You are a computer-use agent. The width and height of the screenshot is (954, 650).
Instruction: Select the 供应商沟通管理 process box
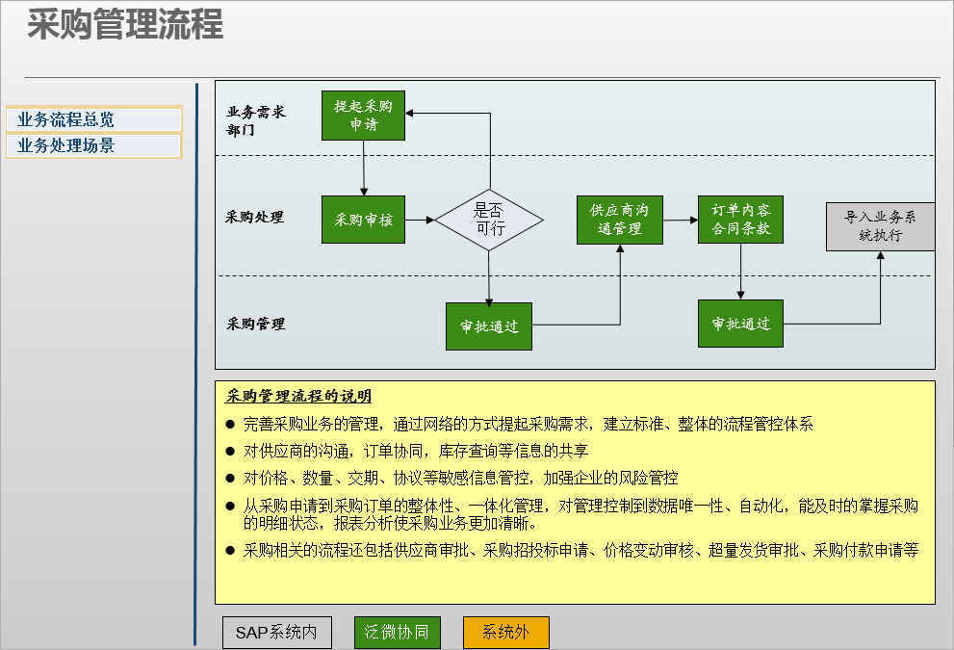pyautogui.click(x=619, y=220)
